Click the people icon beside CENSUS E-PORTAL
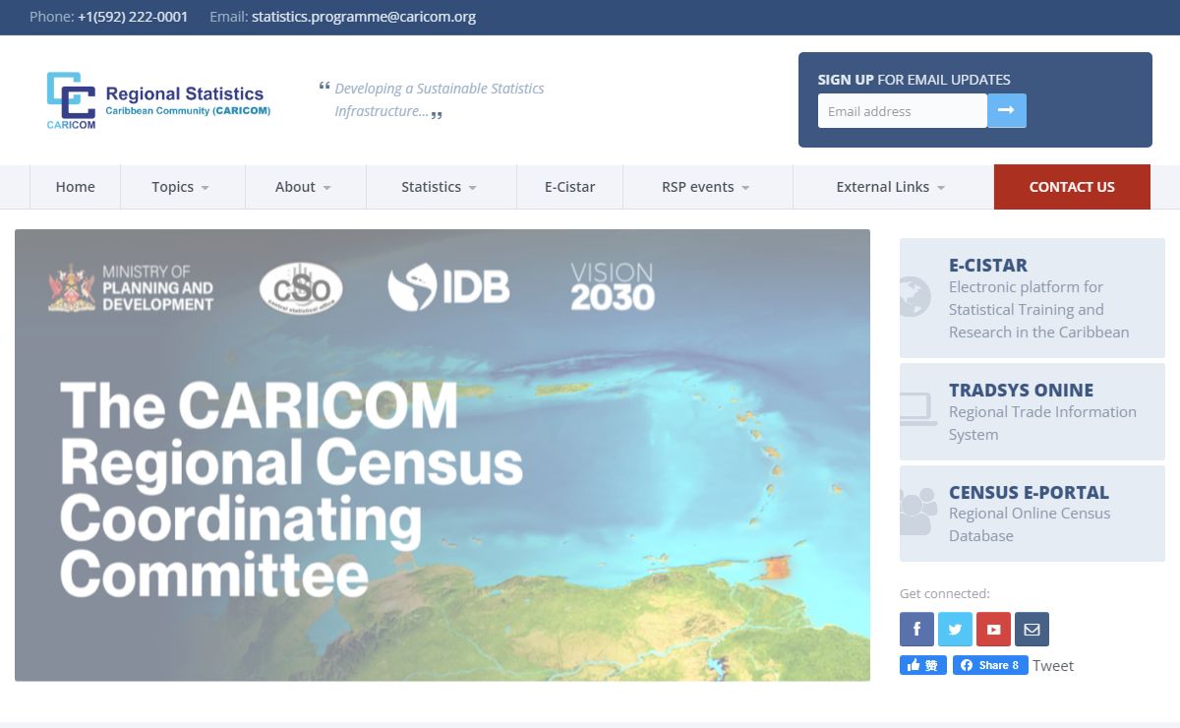 coord(917,512)
